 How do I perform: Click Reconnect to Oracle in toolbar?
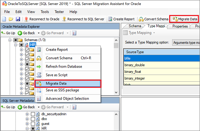tap(42, 19)
